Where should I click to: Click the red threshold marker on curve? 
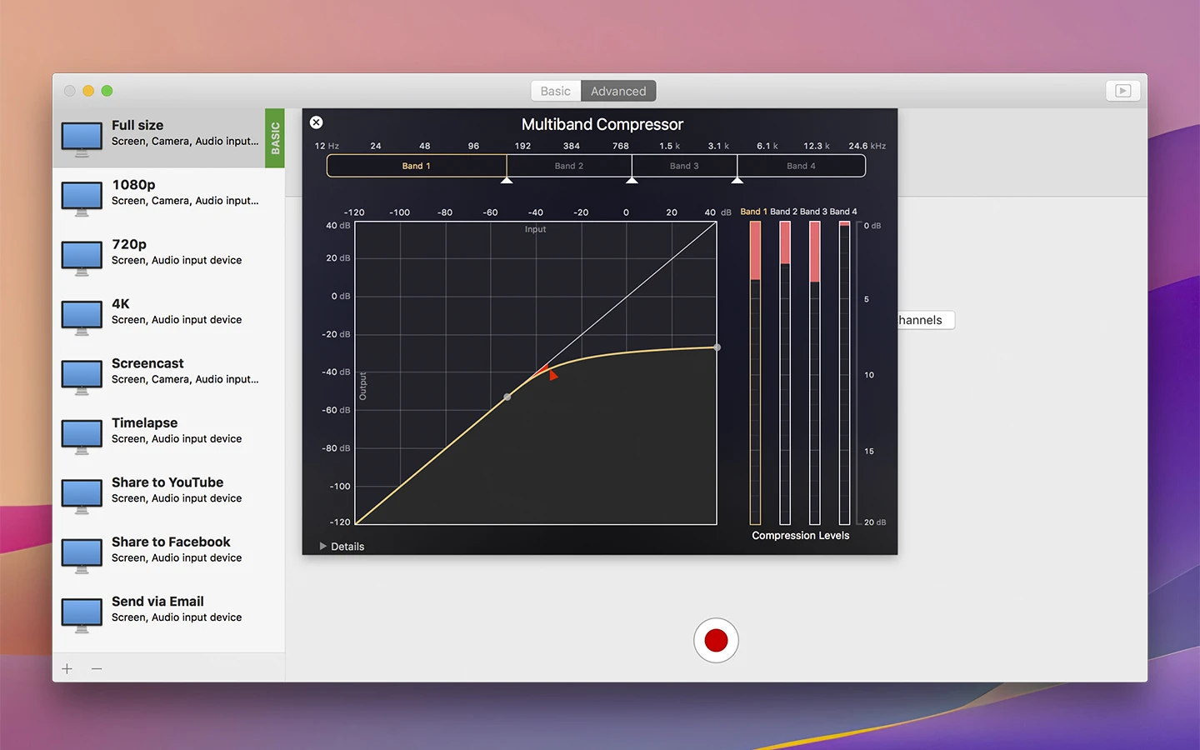click(x=551, y=374)
